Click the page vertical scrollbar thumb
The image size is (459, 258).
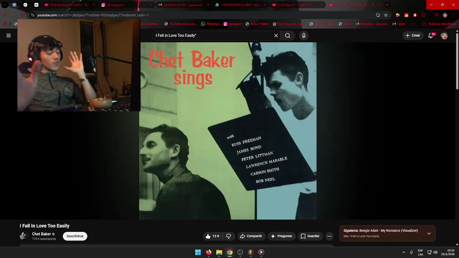(457, 61)
